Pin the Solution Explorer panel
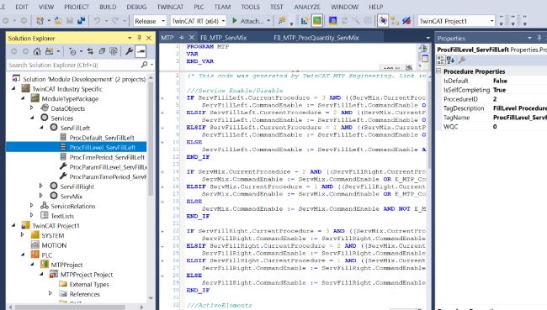This screenshot has width=547, height=310. tap(139, 38)
